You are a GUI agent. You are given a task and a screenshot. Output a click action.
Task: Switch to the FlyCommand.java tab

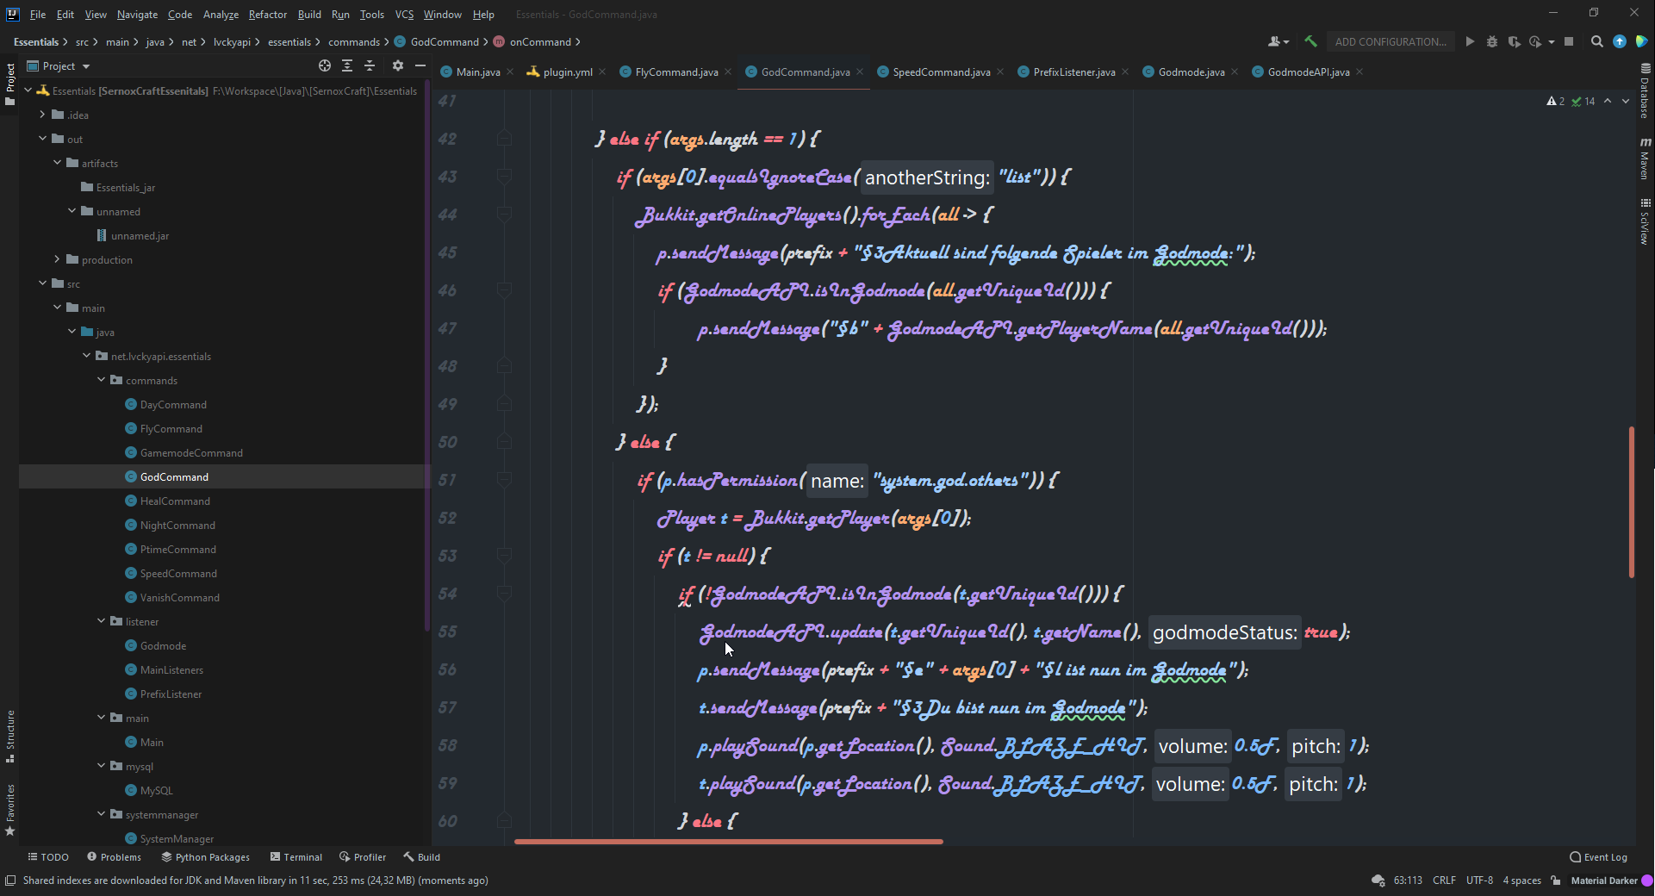click(x=675, y=72)
